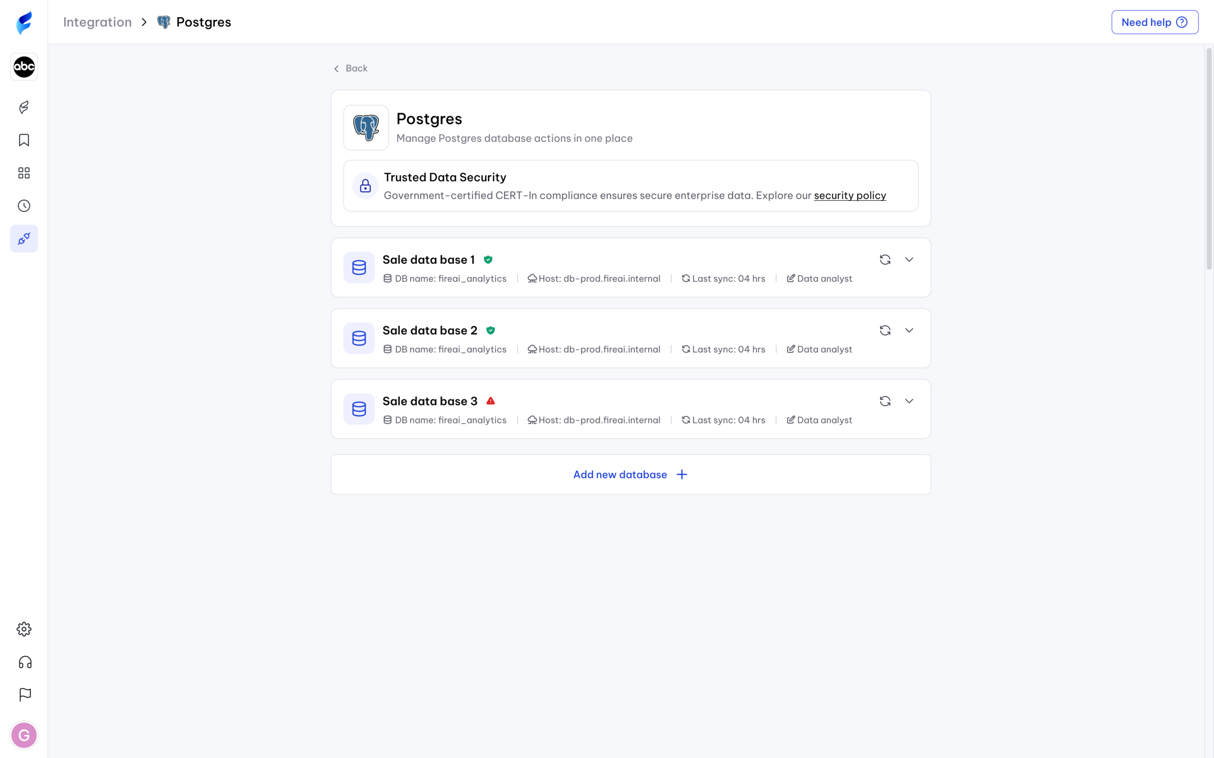Click sync icon for Sale data base 3
The width and height of the screenshot is (1214, 758).
pos(884,401)
